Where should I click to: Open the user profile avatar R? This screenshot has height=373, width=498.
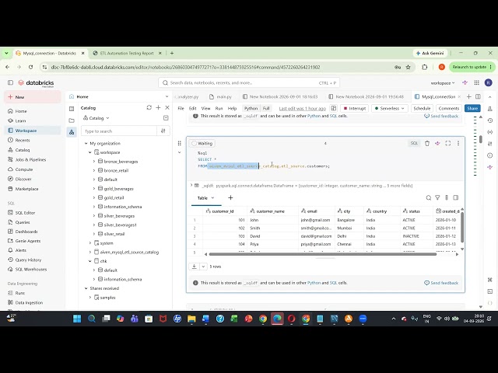tap(488, 83)
